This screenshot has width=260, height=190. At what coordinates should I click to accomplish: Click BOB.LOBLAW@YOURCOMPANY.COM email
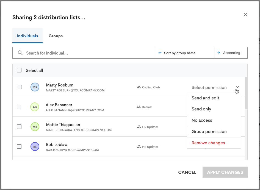click(x=73, y=150)
